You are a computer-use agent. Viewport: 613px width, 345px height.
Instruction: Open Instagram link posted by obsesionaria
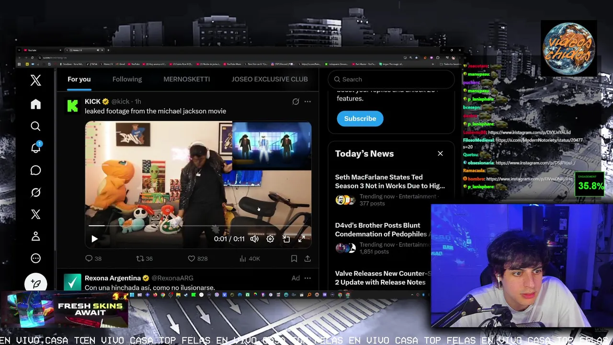pos(535,163)
